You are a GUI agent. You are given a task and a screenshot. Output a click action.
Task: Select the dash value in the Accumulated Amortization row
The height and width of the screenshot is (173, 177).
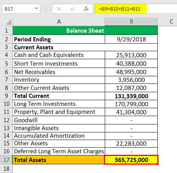[x=131, y=136]
